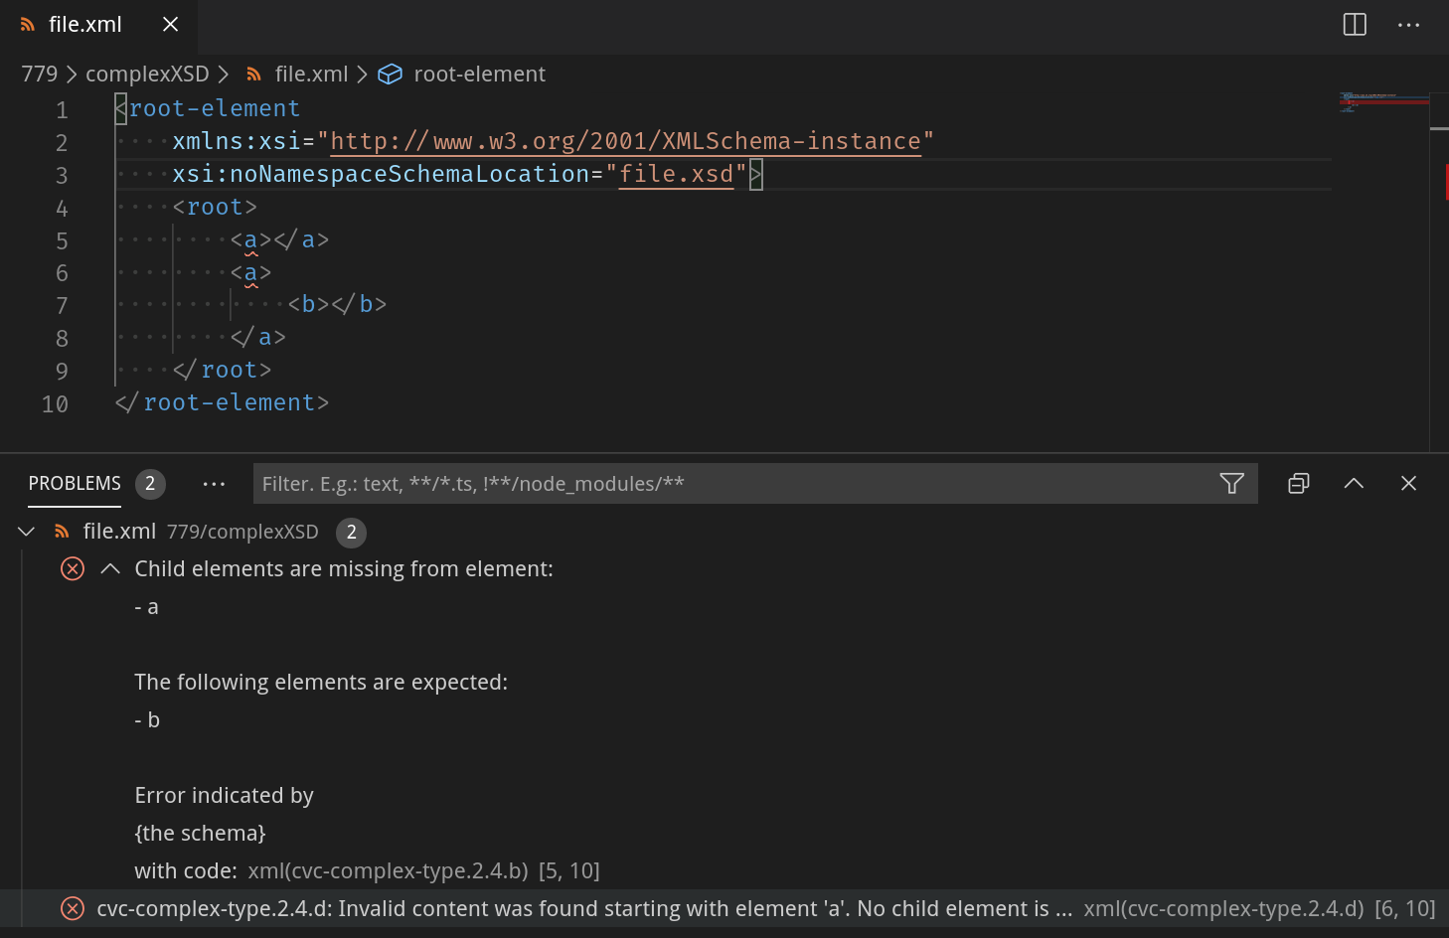Open editor more actions ellipsis menu
The image size is (1449, 938).
tap(1408, 25)
